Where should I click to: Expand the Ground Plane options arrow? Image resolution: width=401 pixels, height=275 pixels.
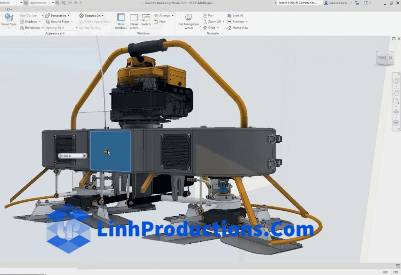(72, 22)
